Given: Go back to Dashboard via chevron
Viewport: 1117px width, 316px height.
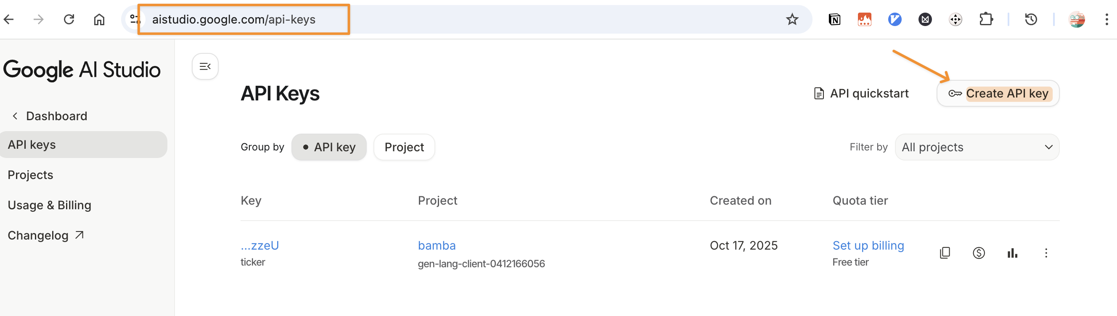Looking at the screenshot, I should pyautogui.click(x=15, y=116).
